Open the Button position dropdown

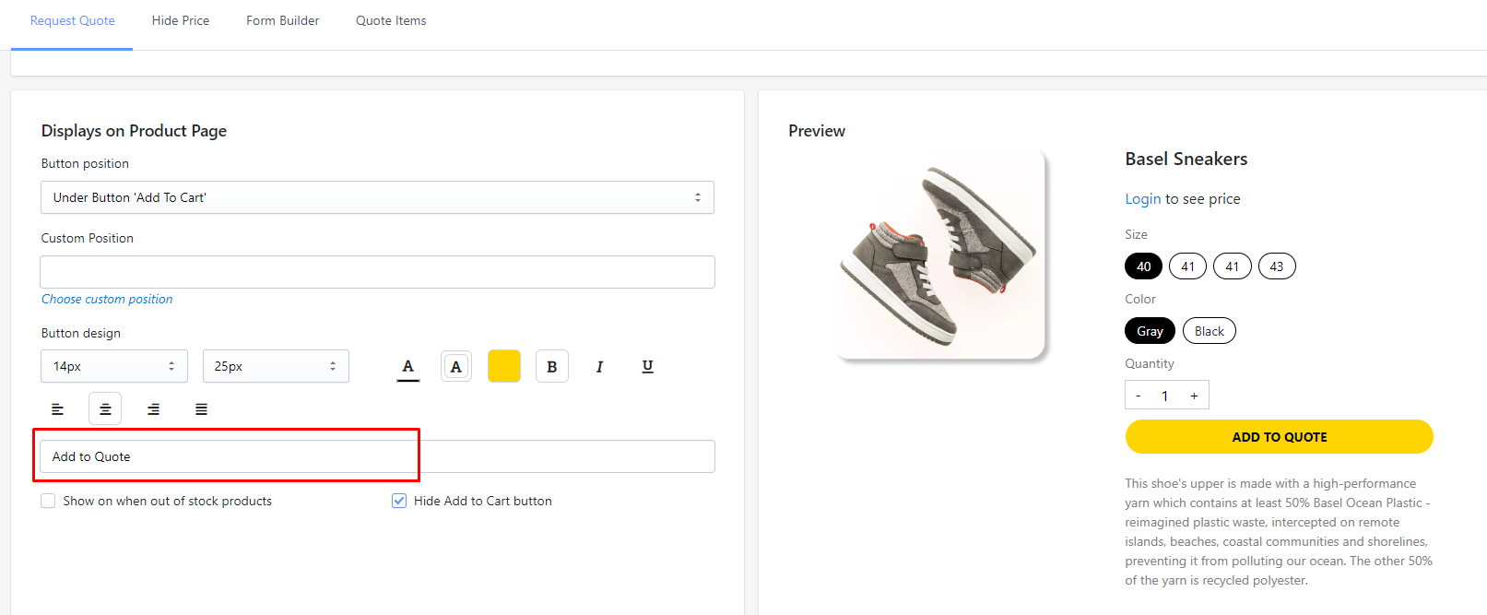tap(377, 197)
